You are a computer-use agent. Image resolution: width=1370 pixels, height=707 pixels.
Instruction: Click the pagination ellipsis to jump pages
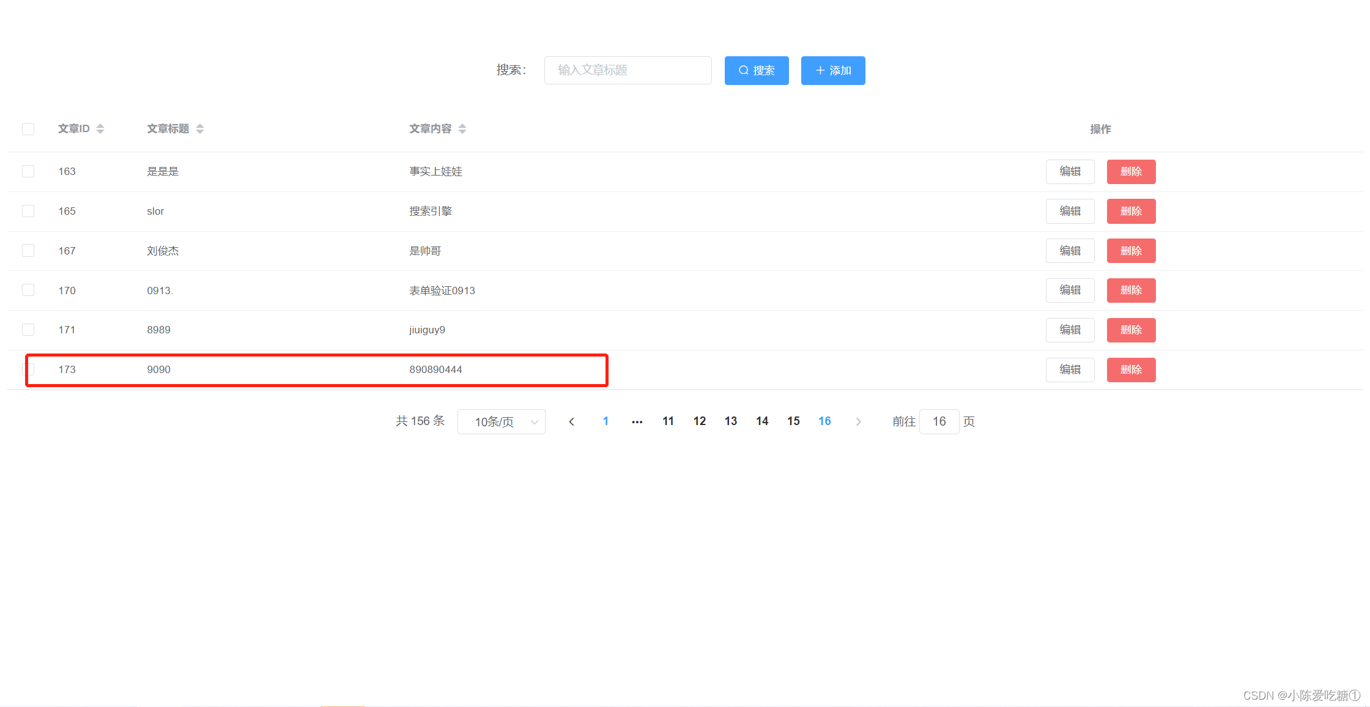[637, 421]
